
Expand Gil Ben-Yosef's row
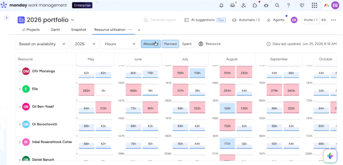(20, 107)
